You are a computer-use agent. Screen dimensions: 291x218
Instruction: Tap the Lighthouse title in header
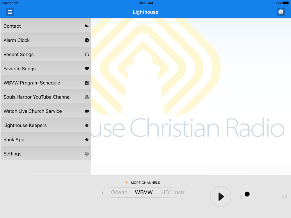tap(145, 12)
